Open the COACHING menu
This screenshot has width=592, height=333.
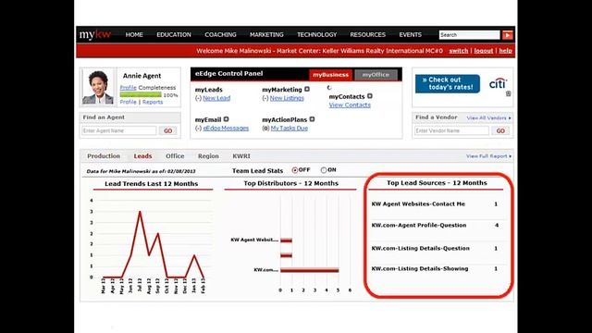point(220,35)
